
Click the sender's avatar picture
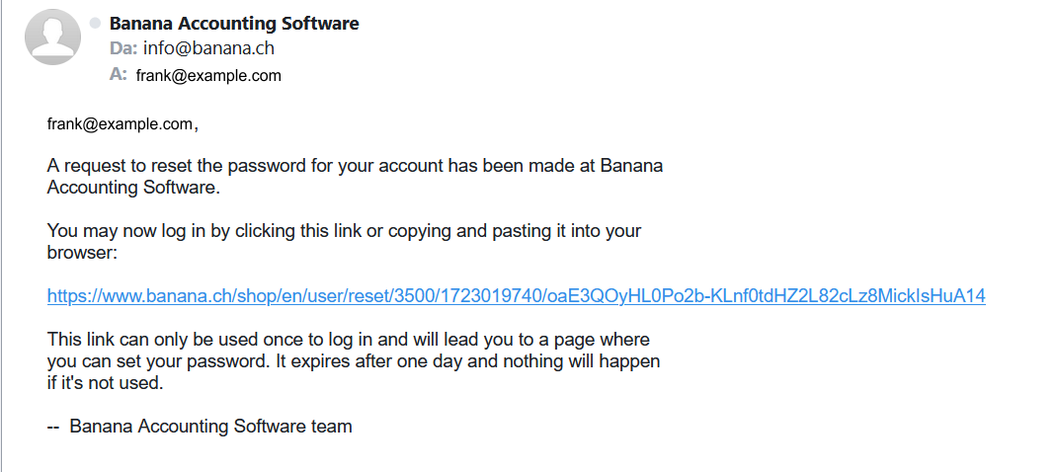click(x=52, y=37)
